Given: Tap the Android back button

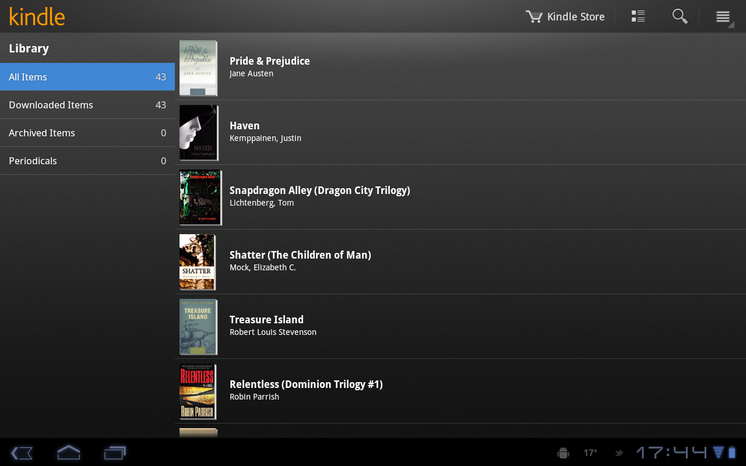Looking at the screenshot, I should point(22,453).
